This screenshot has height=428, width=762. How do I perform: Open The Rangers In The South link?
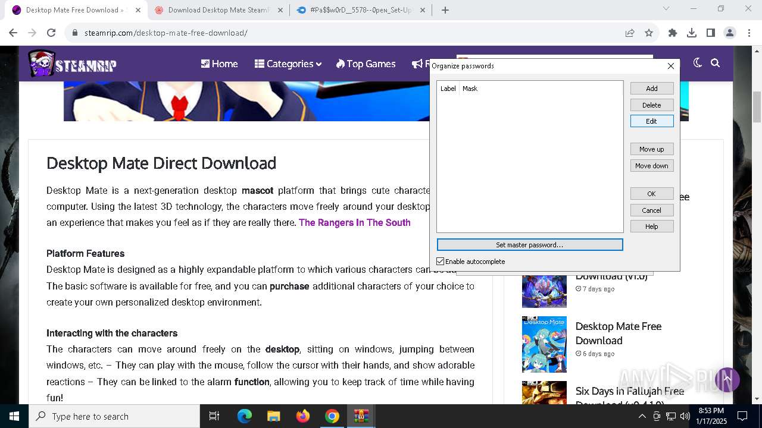[355, 223]
